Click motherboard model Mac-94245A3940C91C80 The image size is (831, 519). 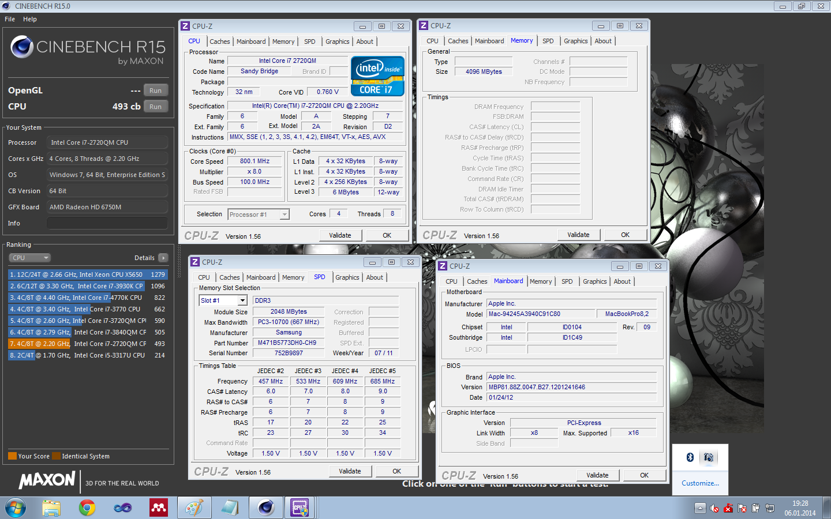click(541, 314)
